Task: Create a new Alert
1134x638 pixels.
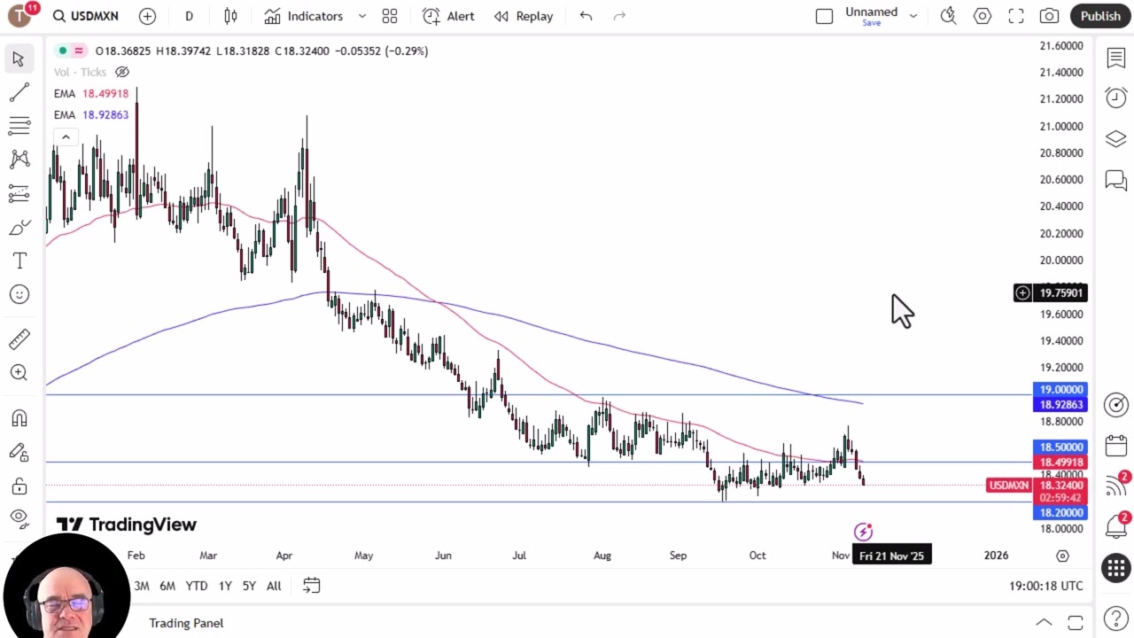Action: click(x=448, y=16)
